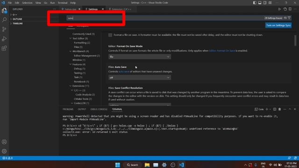The width and height of the screenshot is (299, 168).
Task: Open the new terminal launch profile dropdown arrow
Action: pos(270,109)
